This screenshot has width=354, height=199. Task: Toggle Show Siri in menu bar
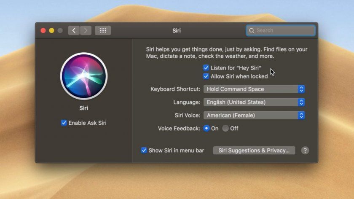pos(144,150)
